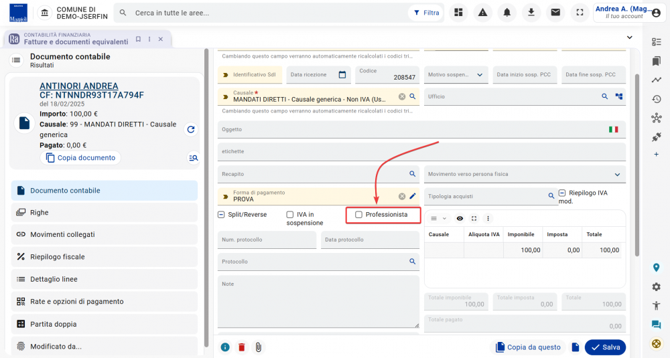Search in the Ufficio field
Viewport: 670px width, 358px height.
click(x=604, y=96)
